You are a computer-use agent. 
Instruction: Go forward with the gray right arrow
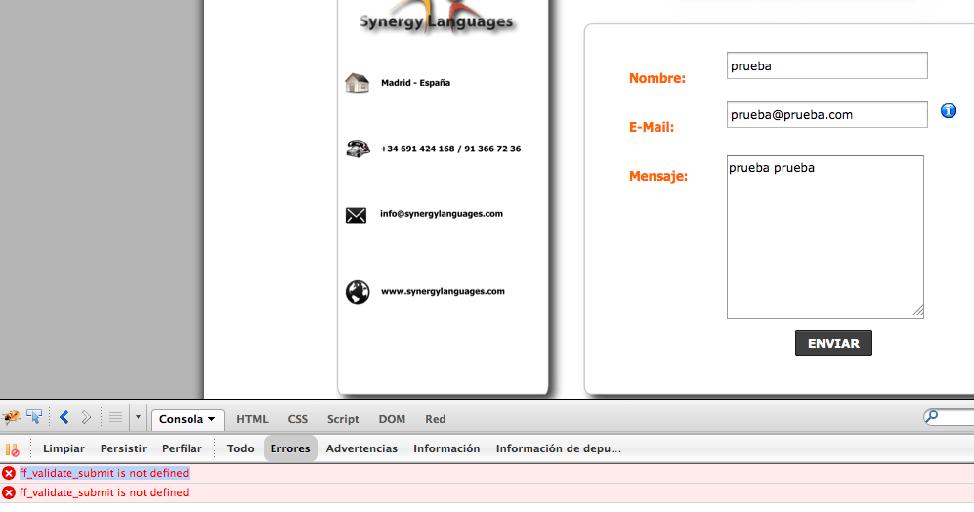86,417
